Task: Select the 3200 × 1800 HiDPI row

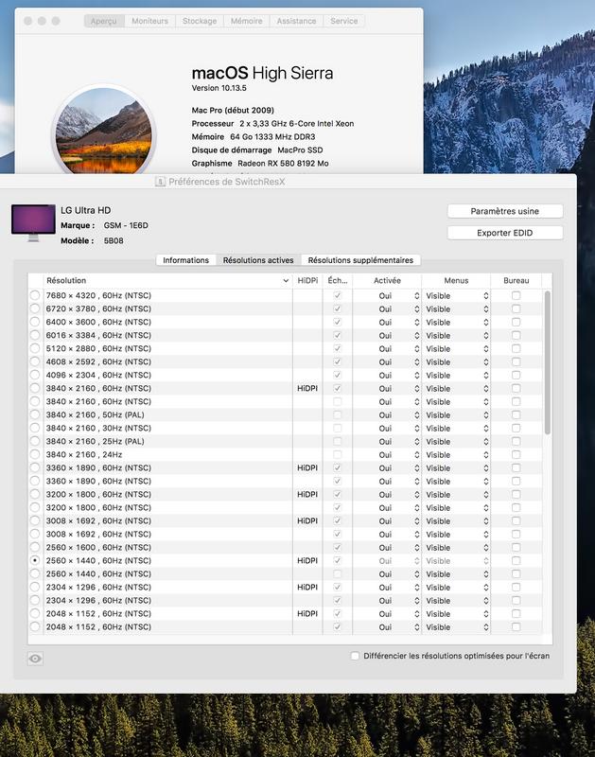Action: pyautogui.click(x=285, y=494)
